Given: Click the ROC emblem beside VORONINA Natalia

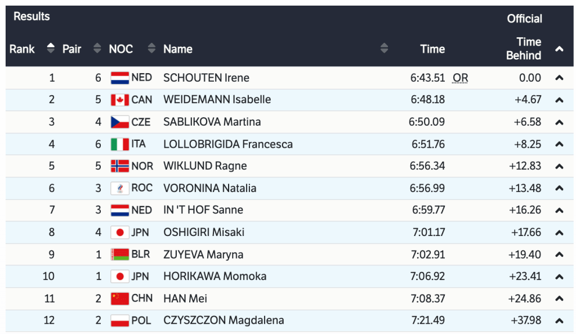Looking at the screenshot, I should coord(120,188).
